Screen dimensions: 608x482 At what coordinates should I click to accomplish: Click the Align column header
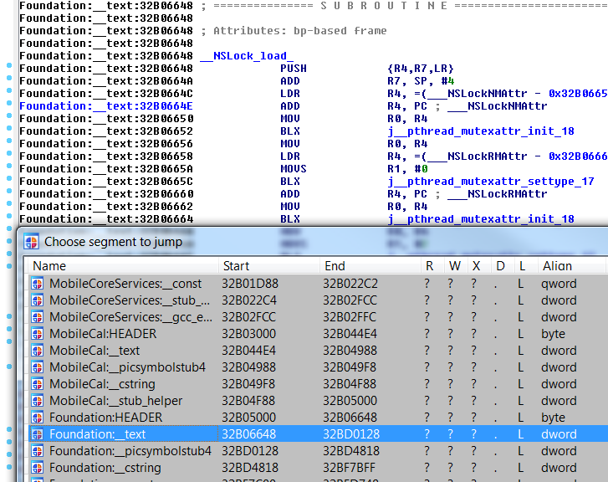tap(570, 266)
